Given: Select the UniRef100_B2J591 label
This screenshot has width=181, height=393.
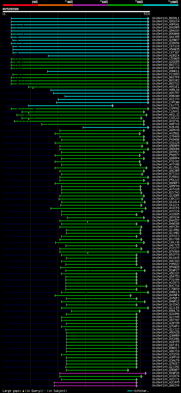Looking at the screenshot, I should coord(166,168).
